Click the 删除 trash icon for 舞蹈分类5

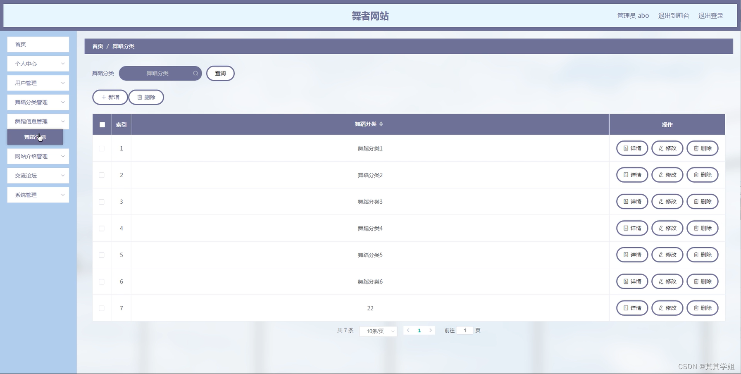point(697,255)
